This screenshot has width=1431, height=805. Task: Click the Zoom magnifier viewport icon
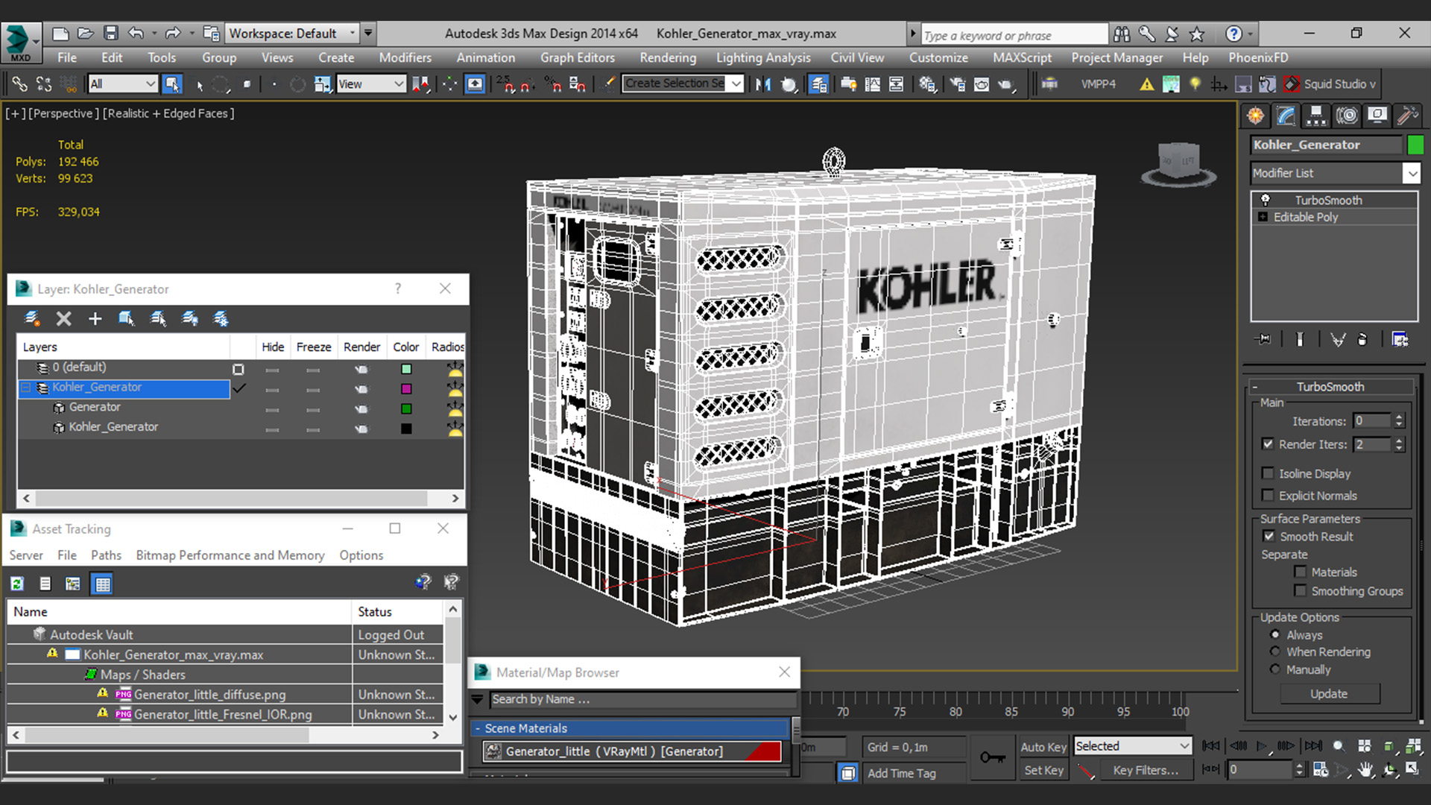(1339, 746)
